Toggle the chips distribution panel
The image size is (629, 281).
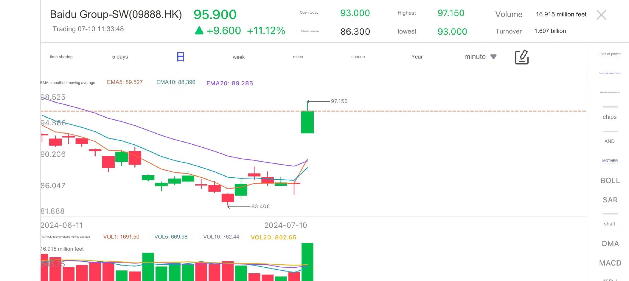click(609, 117)
